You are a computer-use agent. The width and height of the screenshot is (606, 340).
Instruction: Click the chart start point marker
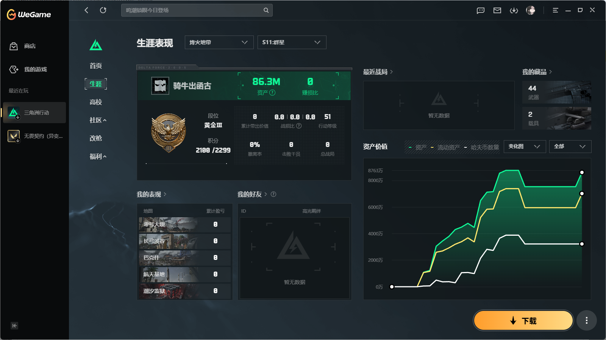coord(392,287)
